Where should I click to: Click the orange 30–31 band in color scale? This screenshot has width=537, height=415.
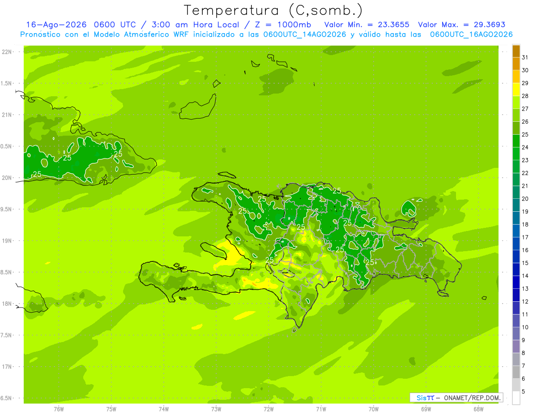(x=516, y=64)
